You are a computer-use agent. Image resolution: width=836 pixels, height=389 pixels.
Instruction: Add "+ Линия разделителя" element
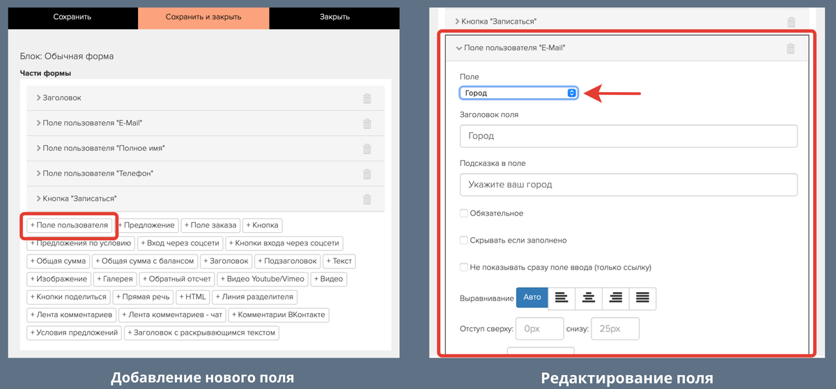point(254,296)
